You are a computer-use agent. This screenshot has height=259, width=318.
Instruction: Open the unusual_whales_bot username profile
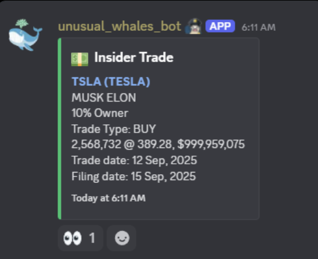click(x=120, y=26)
